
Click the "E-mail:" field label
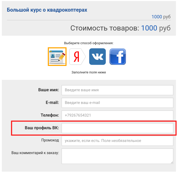(x=52, y=103)
